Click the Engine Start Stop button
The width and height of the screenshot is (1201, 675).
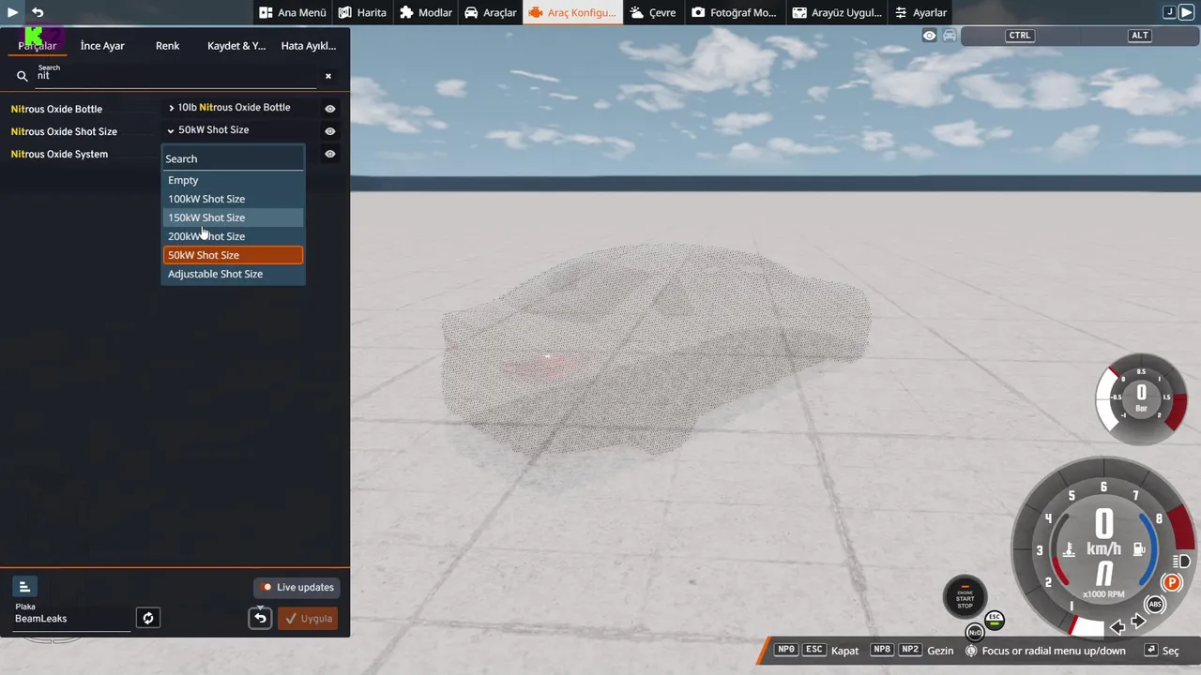[965, 599]
